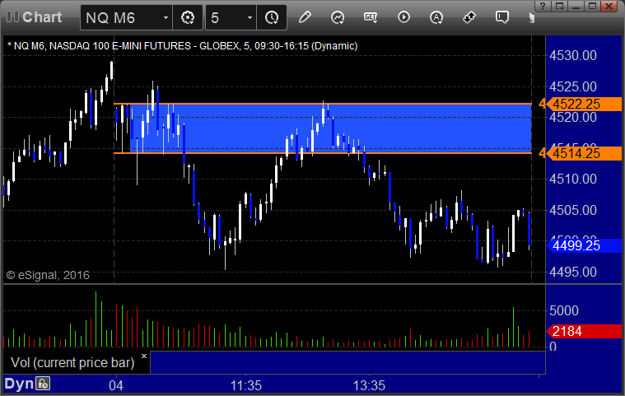Open the interval 5 dropdown arrow
The width and height of the screenshot is (625, 396).
(250, 17)
